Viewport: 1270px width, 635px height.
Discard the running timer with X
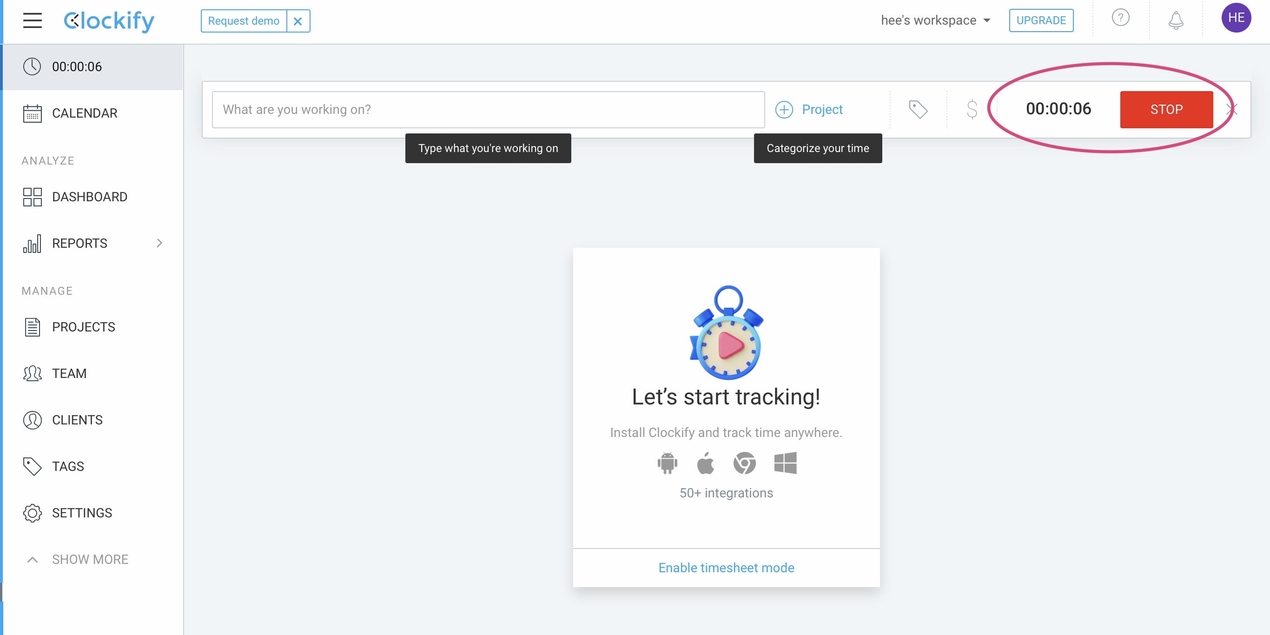1231,109
